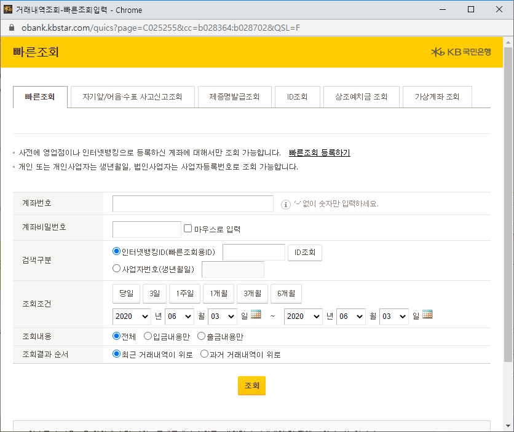Click the info icon beside 계좌번호 field

pyautogui.click(x=285, y=205)
